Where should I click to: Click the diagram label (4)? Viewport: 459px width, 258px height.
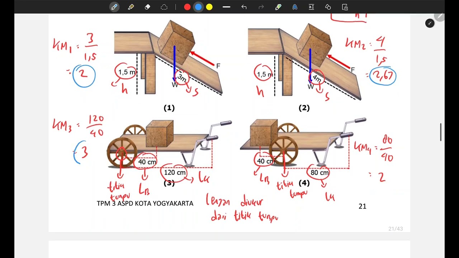coord(304,183)
